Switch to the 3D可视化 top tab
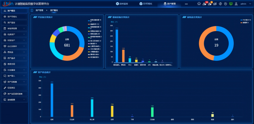Viewport: 254px width, 124px height. [145, 4]
